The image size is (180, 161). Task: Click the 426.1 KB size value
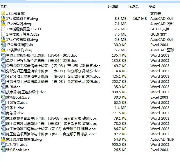pos(119,76)
